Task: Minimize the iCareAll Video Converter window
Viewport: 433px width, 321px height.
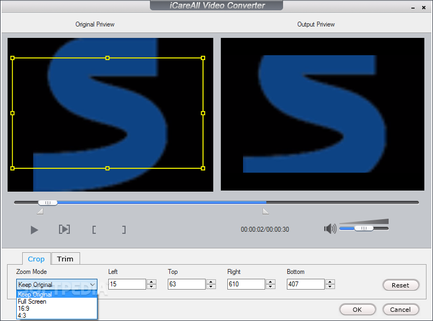Action: tap(413, 8)
